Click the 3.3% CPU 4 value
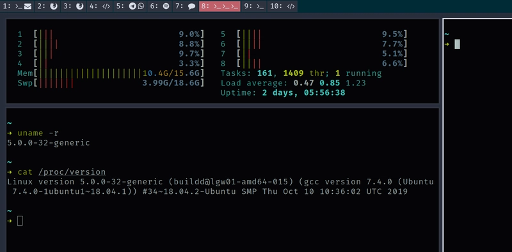 (189, 64)
